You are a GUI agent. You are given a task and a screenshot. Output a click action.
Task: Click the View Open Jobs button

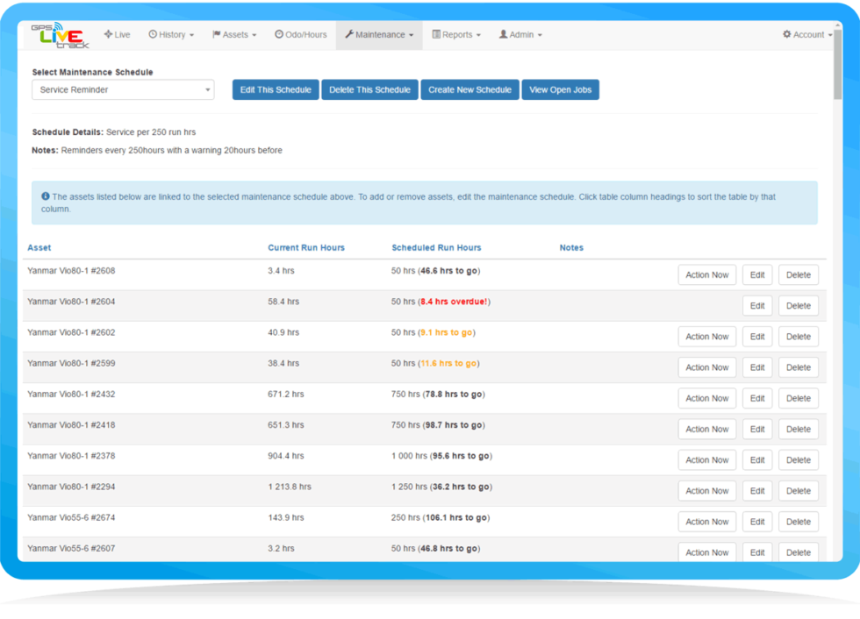tap(560, 89)
